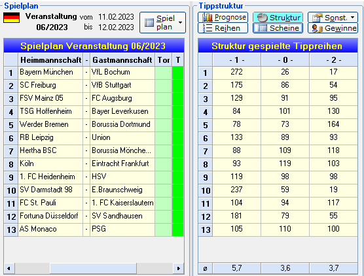The image size is (364, 276).
Task: Click the Sonst. button icon
Action: point(318,18)
